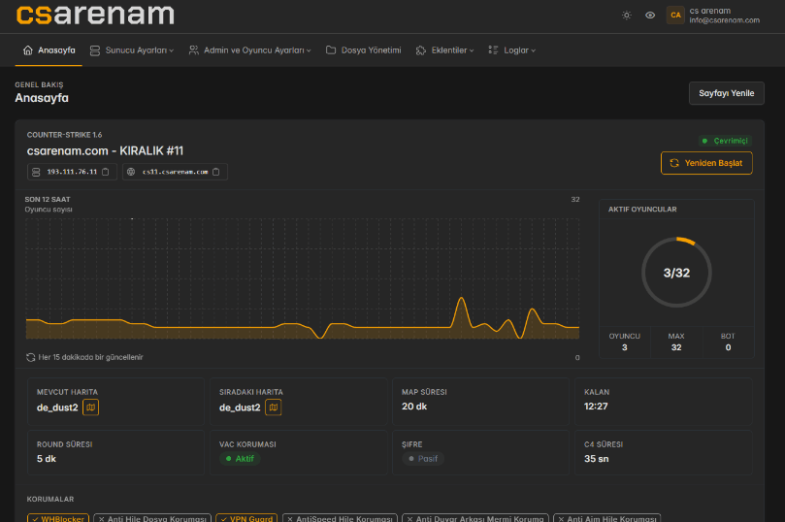Click the Anasayfa home icon
Viewport: 785px width, 522px height.
pos(28,50)
